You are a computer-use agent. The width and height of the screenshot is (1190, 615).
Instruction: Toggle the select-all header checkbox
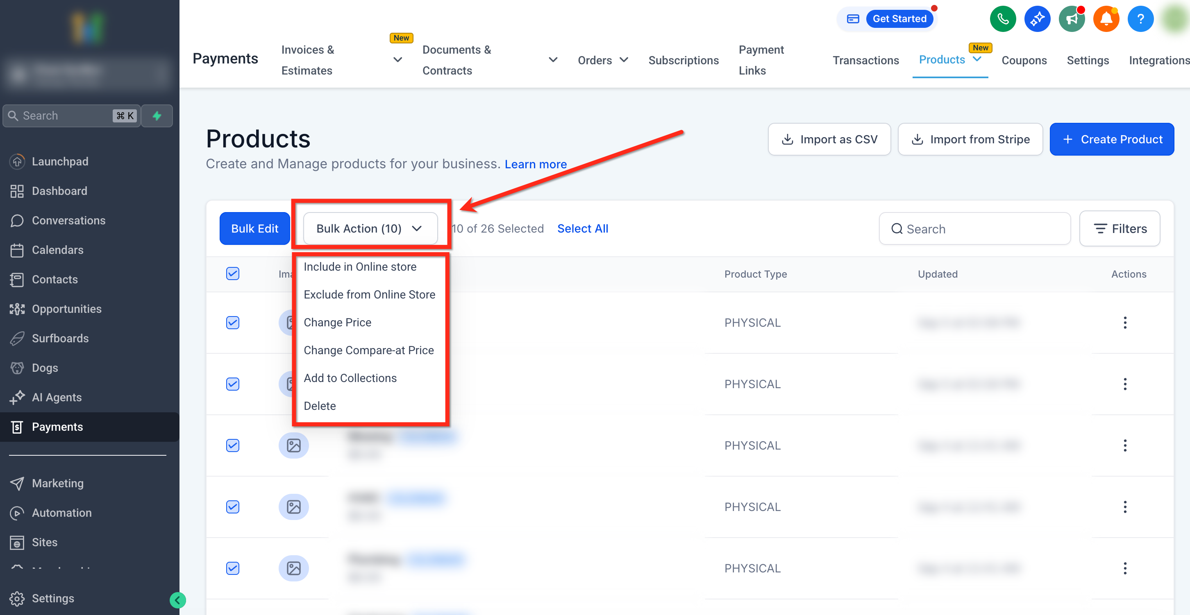[x=232, y=274]
